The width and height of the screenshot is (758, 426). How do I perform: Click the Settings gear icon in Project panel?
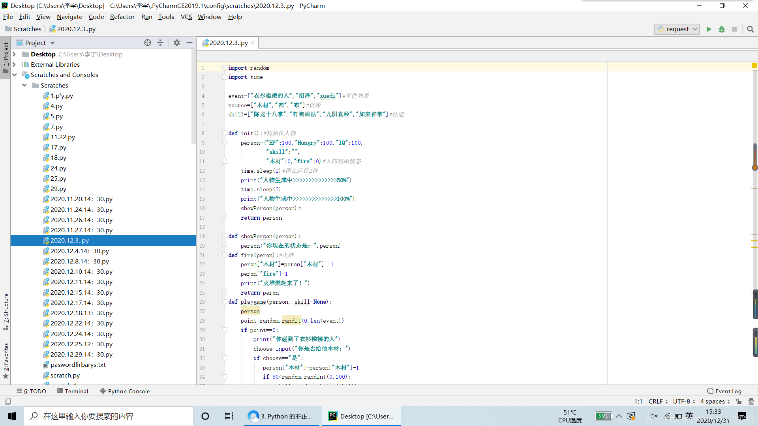[x=175, y=43]
